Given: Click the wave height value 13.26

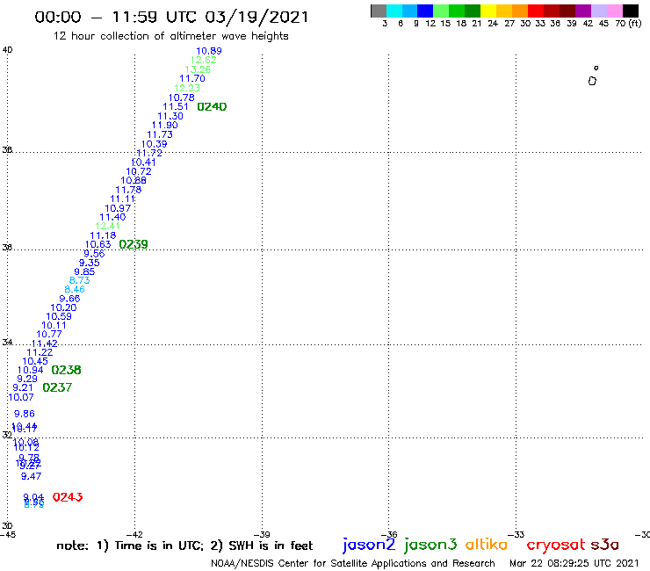Looking at the screenshot, I should coord(198,69).
